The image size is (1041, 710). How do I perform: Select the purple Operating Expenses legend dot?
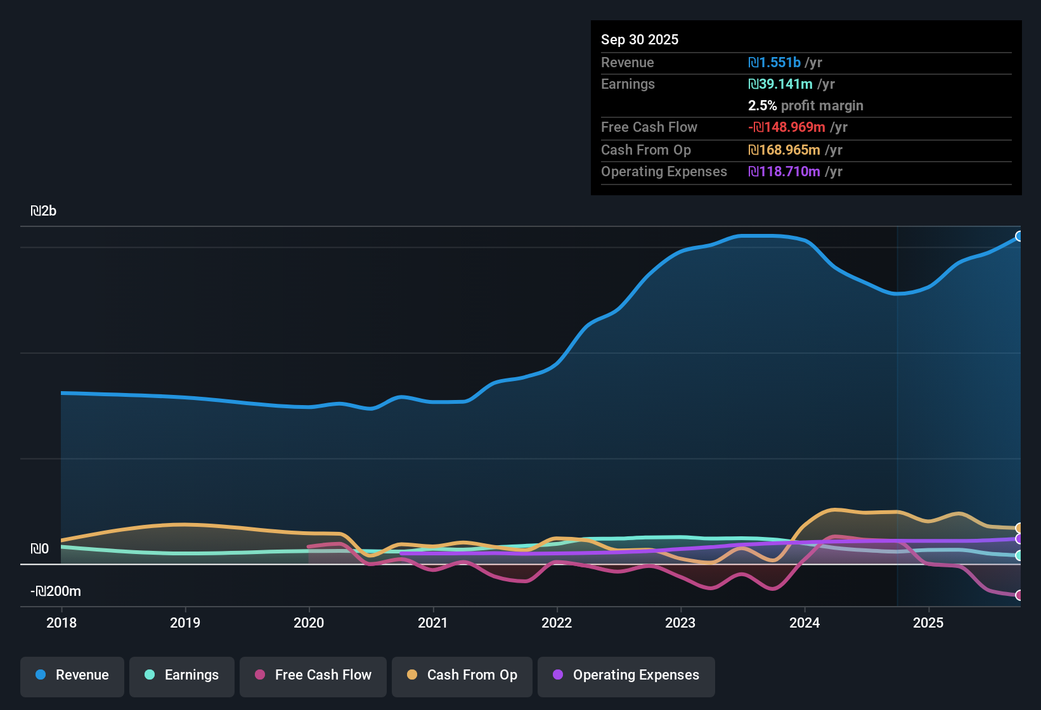pyautogui.click(x=559, y=676)
